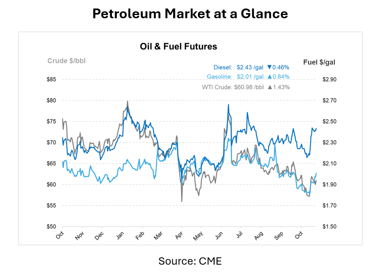Image resolution: width=382 pixels, height=276 pixels.
Task: Click the "Source: CME" caption
Action: click(x=190, y=261)
